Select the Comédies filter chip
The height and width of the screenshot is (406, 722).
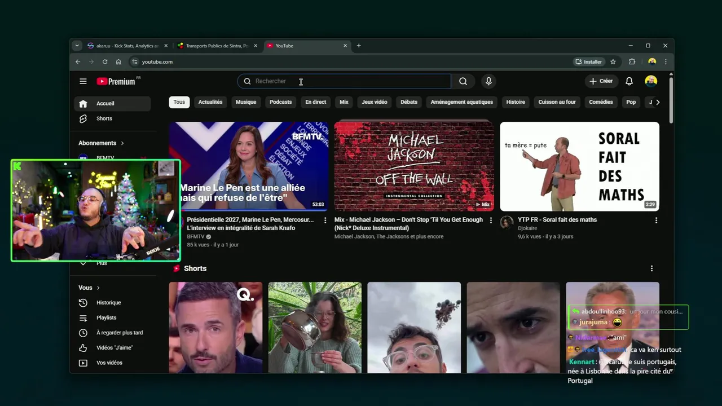click(x=601, y=102)
